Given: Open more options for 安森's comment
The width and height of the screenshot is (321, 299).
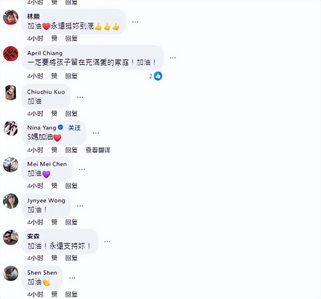Looking at the screenshot, I should [108, 242].
